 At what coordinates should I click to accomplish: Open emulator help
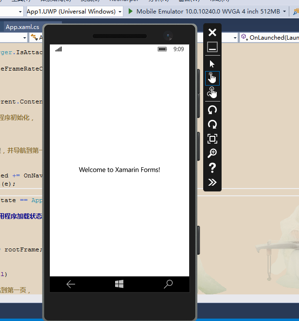coord(212,168)
